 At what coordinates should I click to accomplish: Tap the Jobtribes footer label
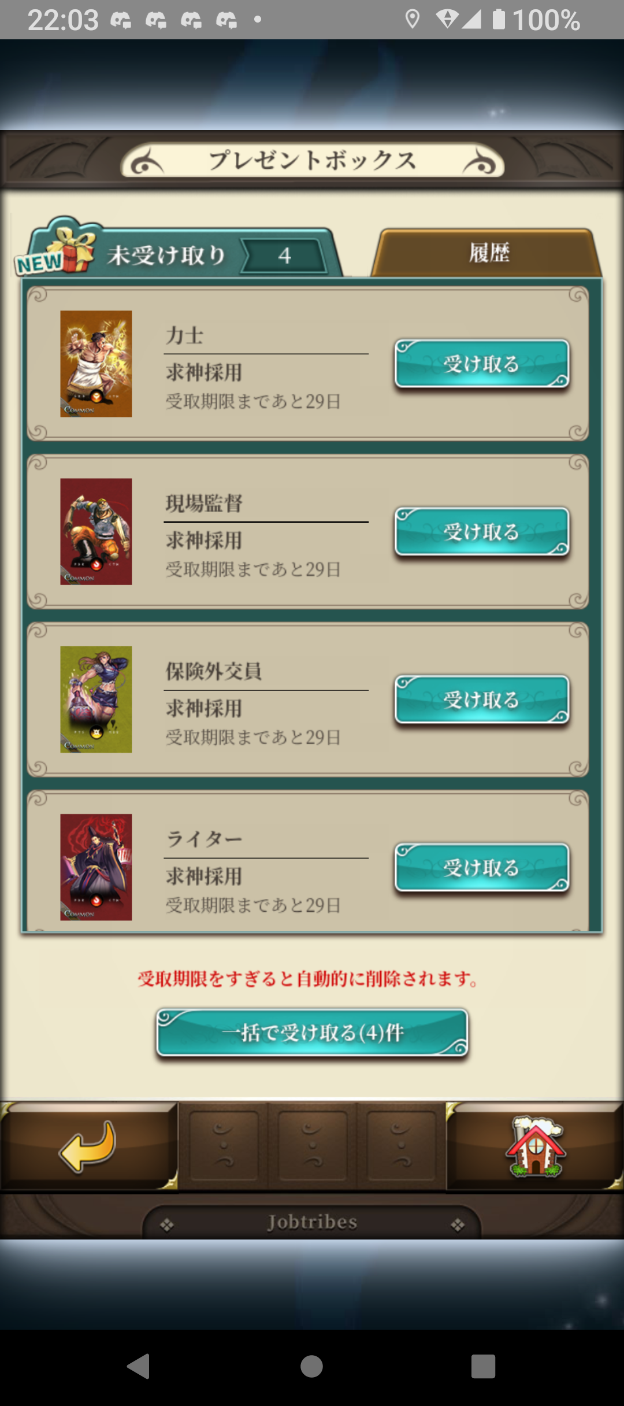pyautogui.click(x=312, y=1222)
